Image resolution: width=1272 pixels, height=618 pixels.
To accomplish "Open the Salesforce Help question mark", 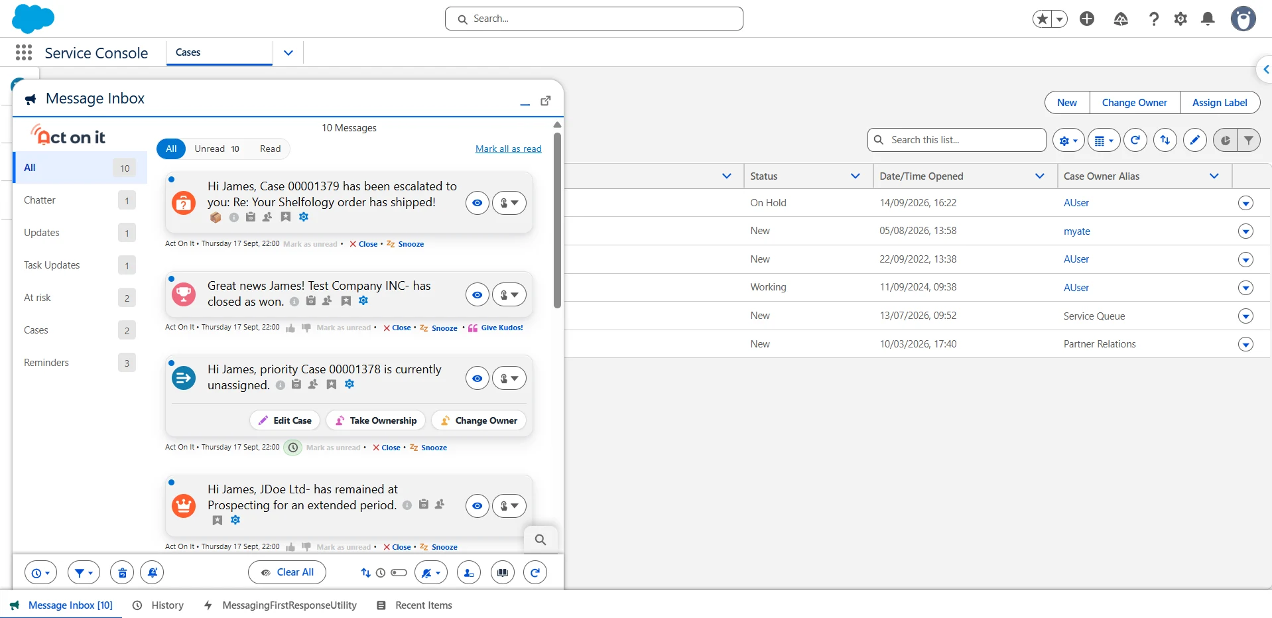I will coord(1154,19).
